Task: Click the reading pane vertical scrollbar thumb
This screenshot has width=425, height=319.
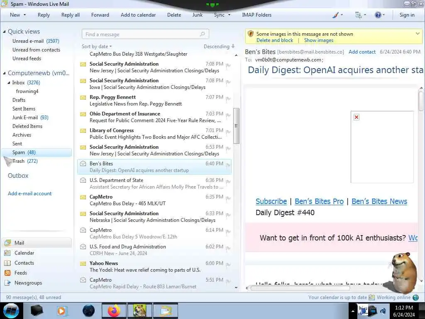Action: (x=421, y=101)
